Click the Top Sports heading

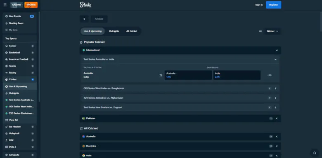[x=11, y=39]
